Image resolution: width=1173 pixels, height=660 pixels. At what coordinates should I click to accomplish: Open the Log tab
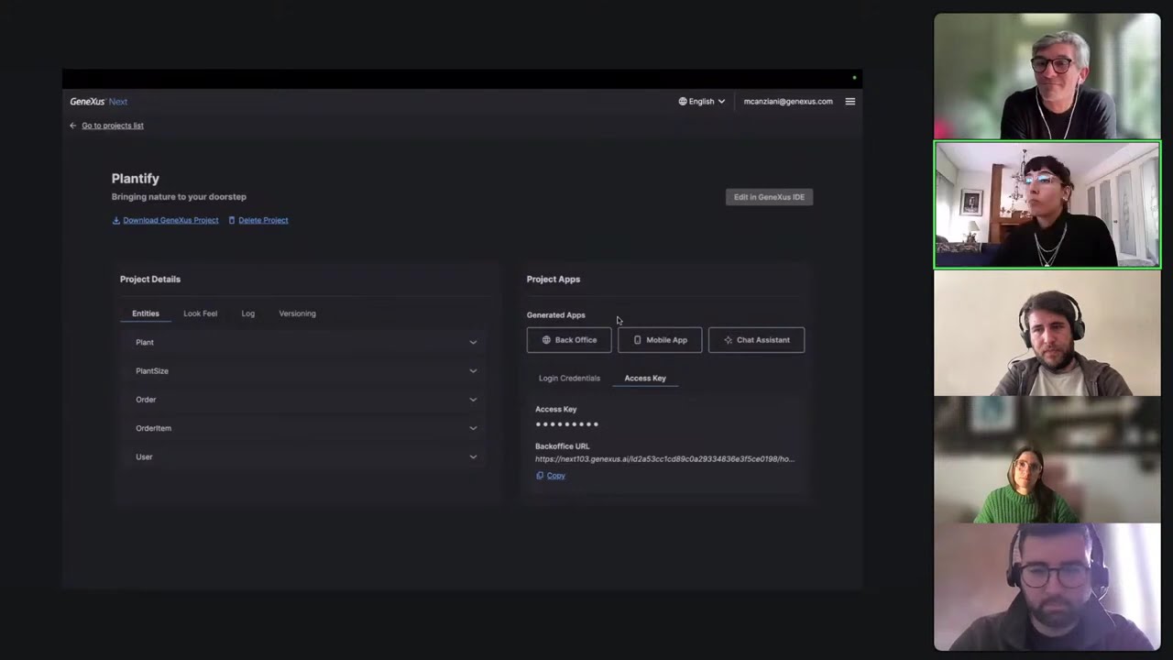(x=248, y=313)
